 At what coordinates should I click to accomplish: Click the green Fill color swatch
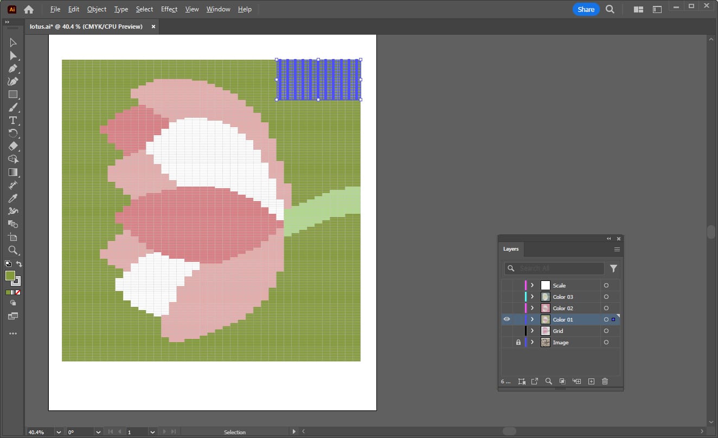pyautogui.click(x=10, y=276)
